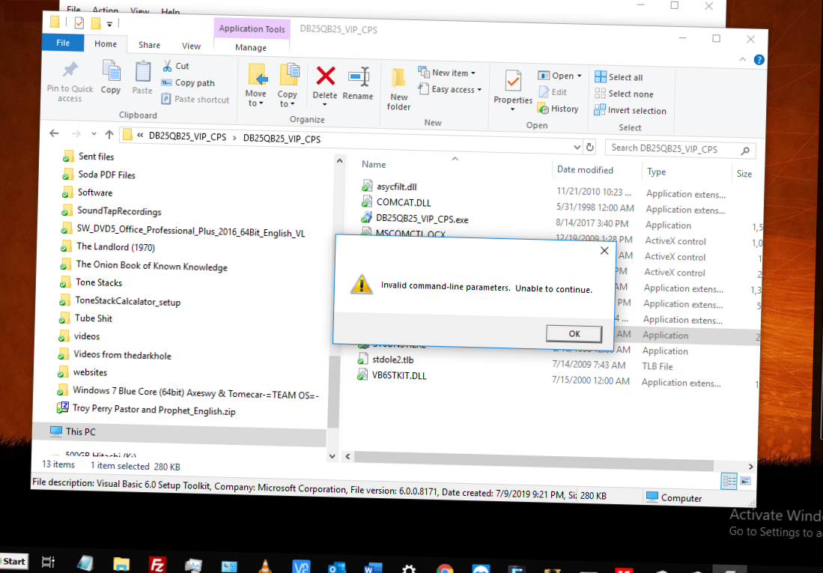Switch to Large icons view in the status bar

click(x=745, y=481)
